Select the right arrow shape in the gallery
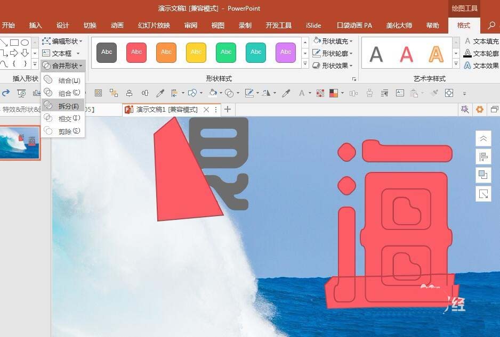Viewport: 500px width, 337px height. point(14,53)
